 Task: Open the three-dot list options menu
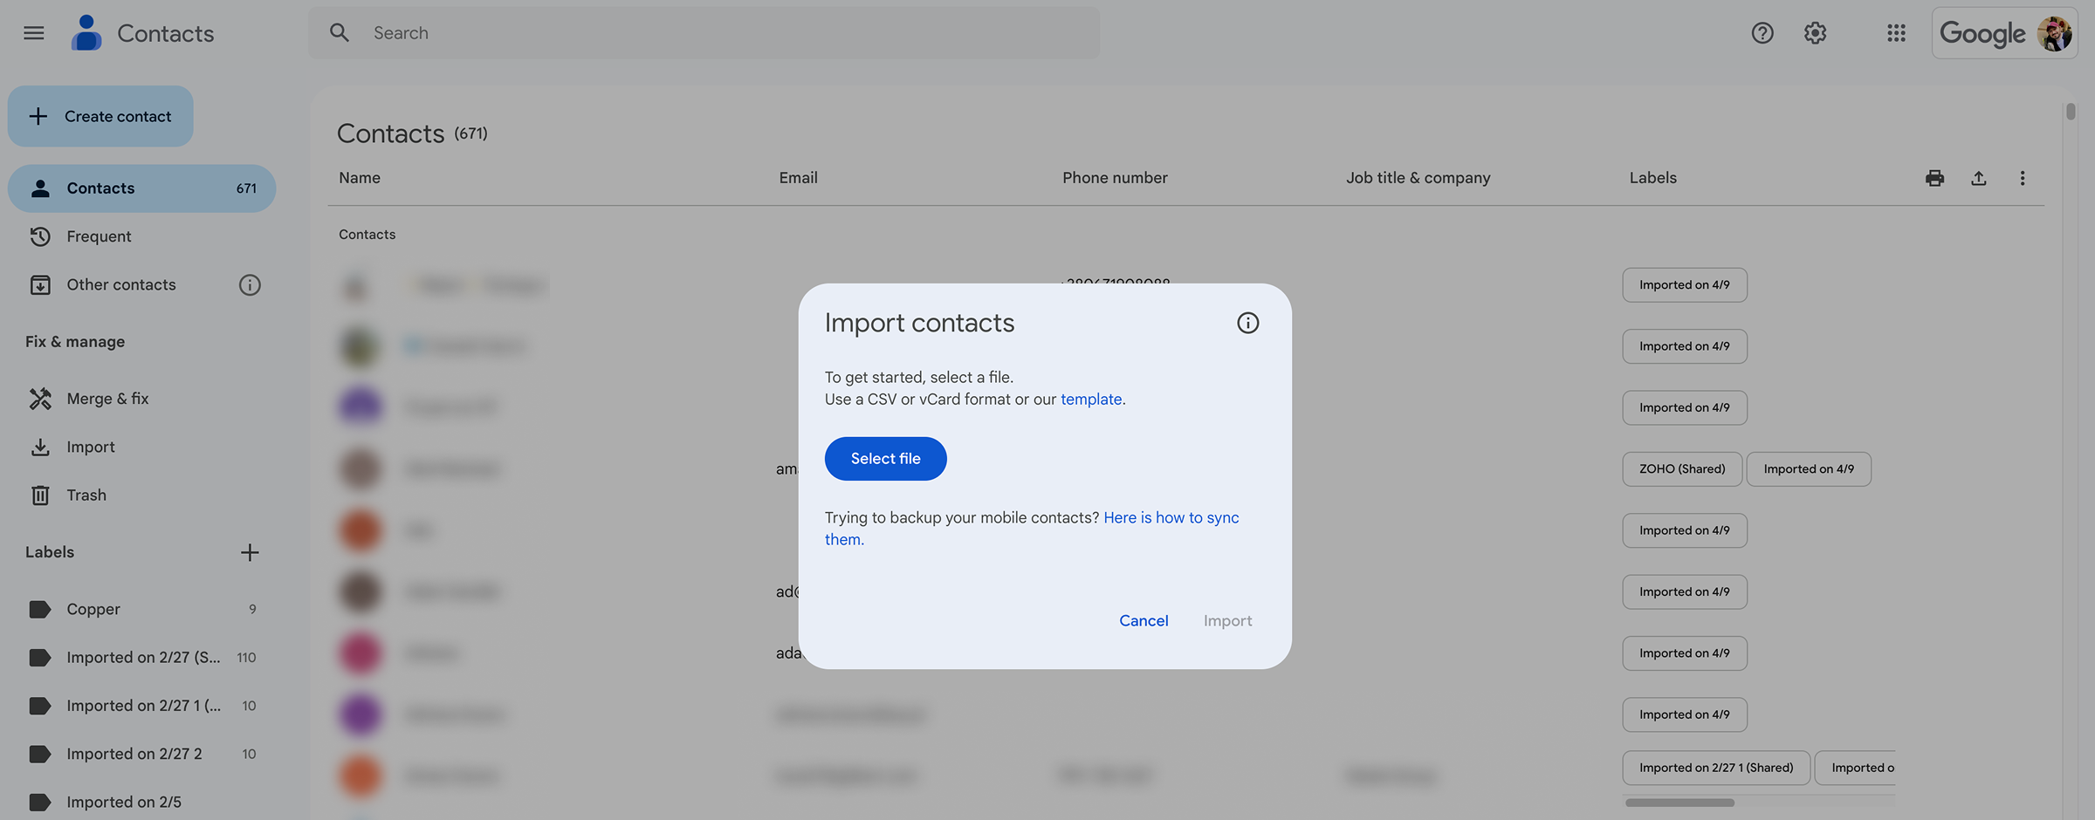(2022, 178)
